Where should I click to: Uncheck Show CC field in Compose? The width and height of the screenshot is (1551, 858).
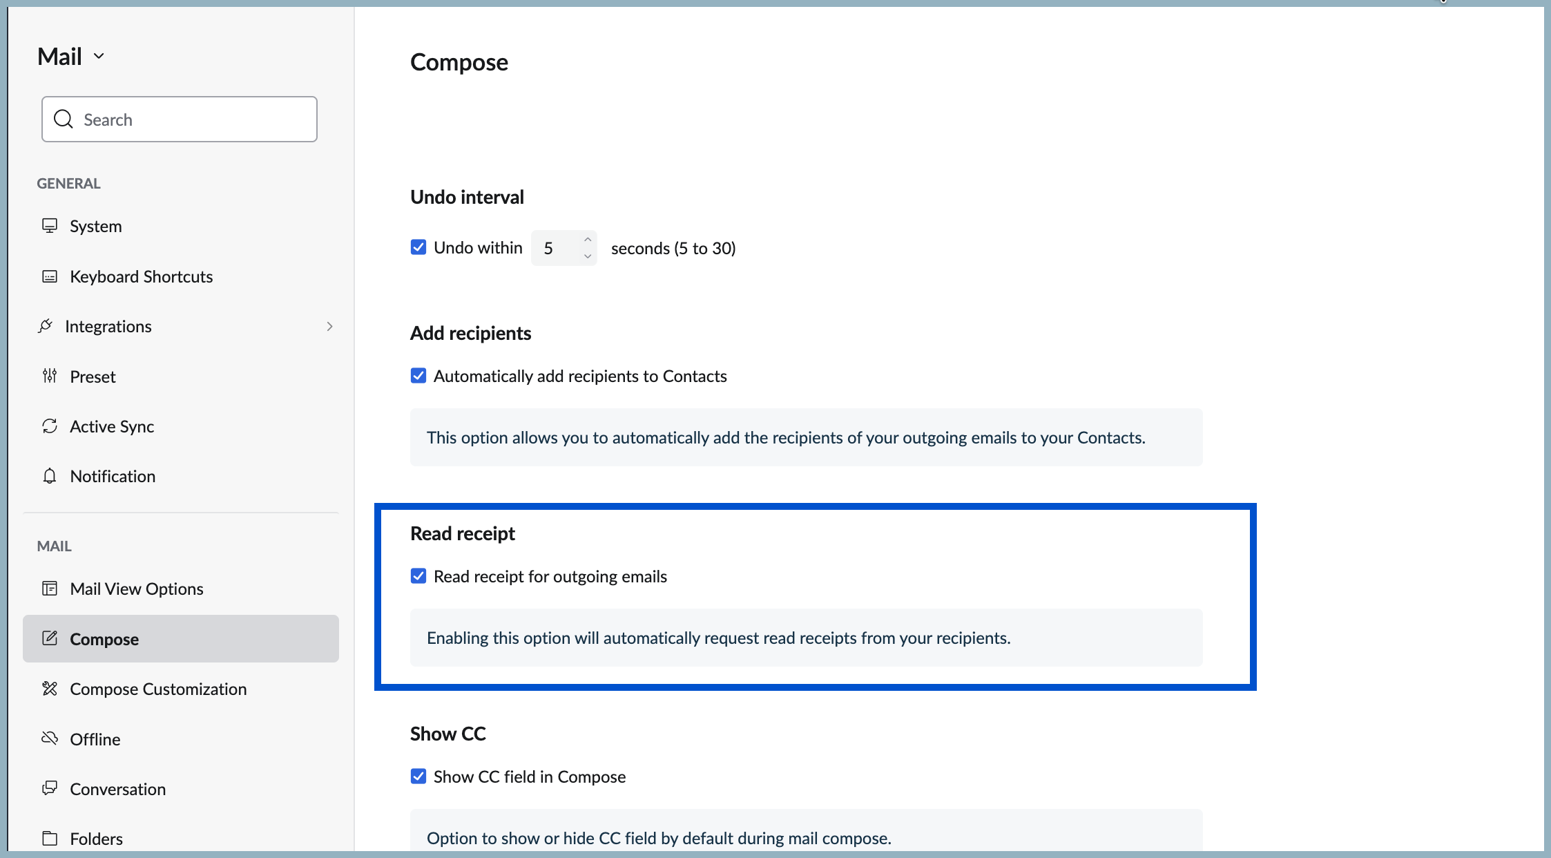pos(418,776)
